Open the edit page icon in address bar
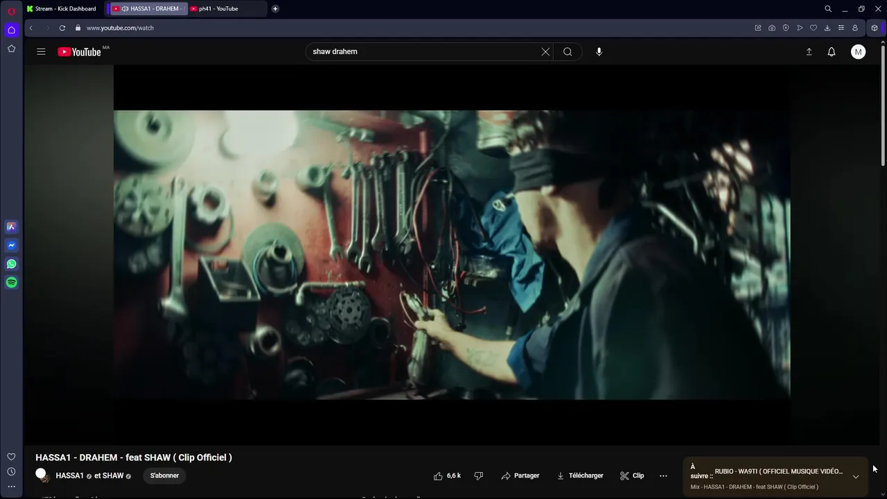Viewport: 887px width, 499px height. 757,28
